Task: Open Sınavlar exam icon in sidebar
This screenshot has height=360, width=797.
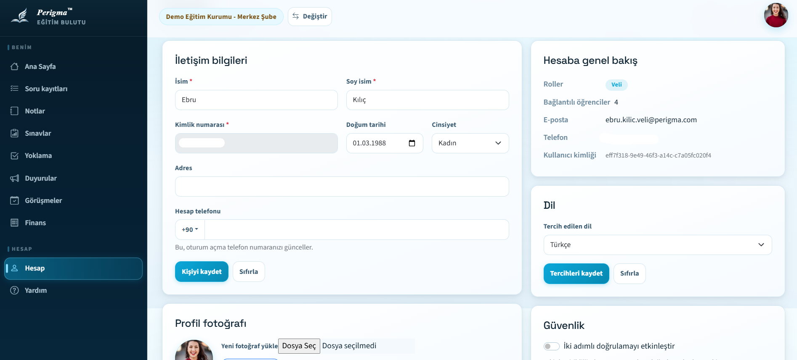Action: 14,133
